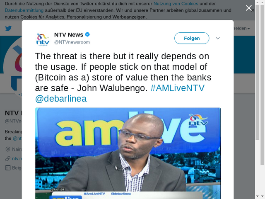This screenshot has height=199, width=265.
Task: Click the Twitter bird logo
Action: pos(8,28)
